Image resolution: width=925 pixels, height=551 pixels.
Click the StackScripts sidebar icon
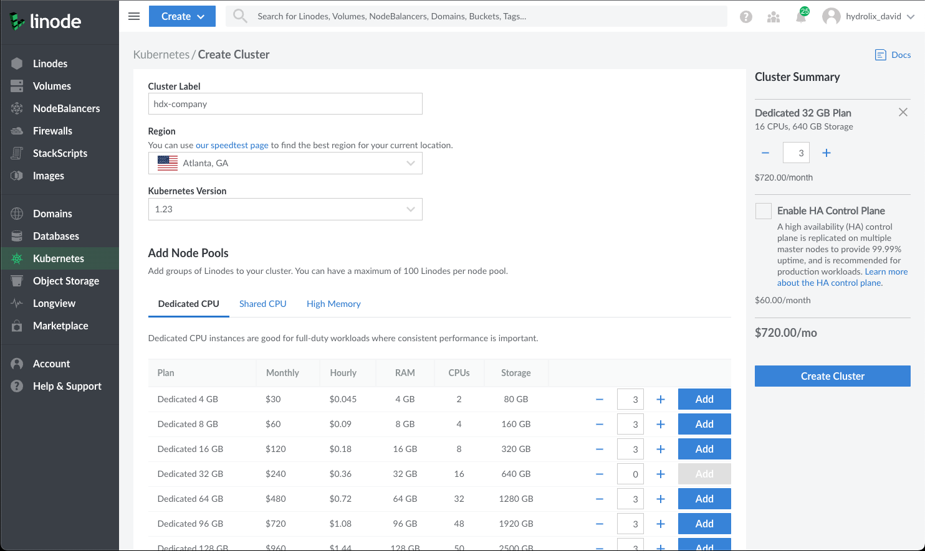pos(17,153)
